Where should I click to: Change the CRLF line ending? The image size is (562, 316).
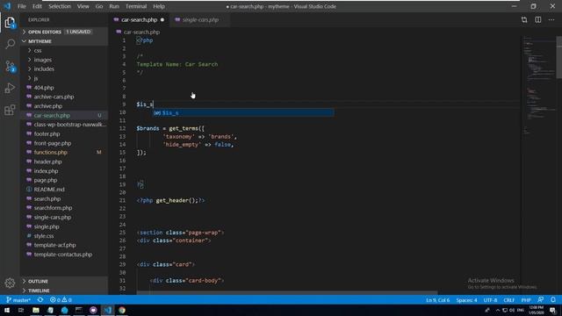tap(509, 300)
